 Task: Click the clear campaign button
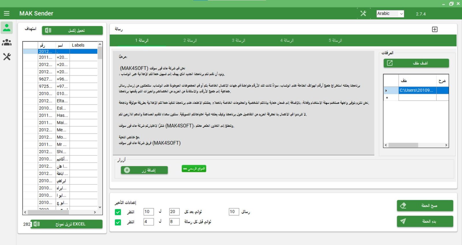425,206
